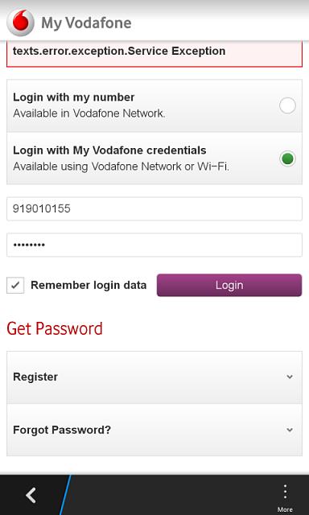Select the My Vodafone credentials radio button

[x=287, y=159]
